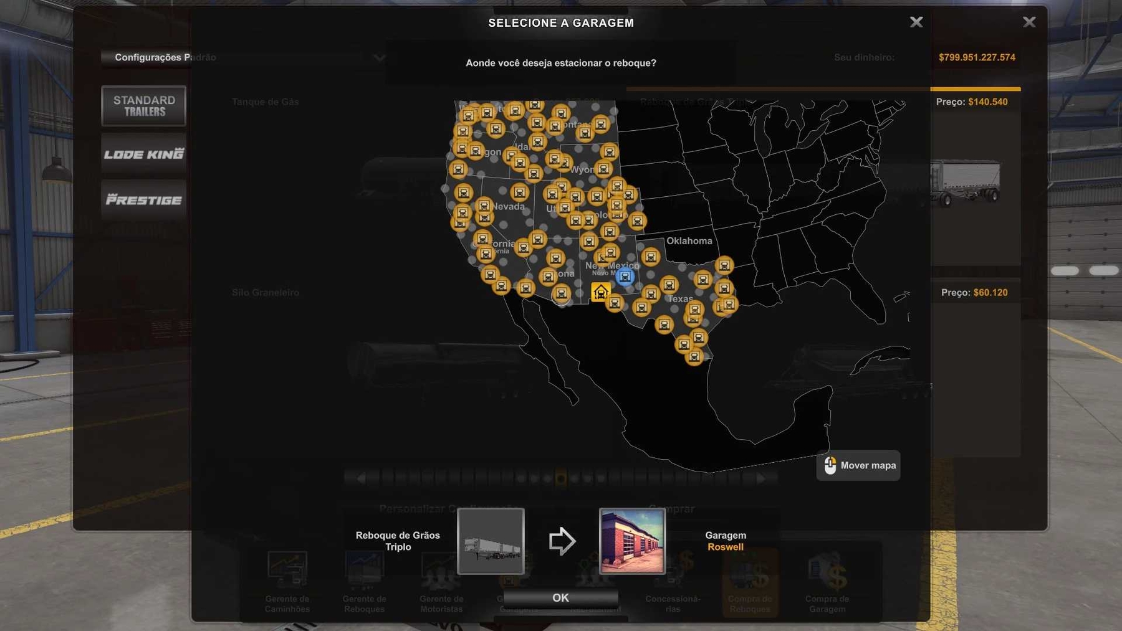The height and width of the screenshot is (631, 1122).
Task: Click the Mover mapa button
Action: point(858,465)
